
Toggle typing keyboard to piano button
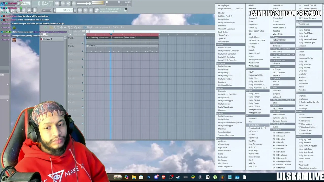(x=58, y=3)
